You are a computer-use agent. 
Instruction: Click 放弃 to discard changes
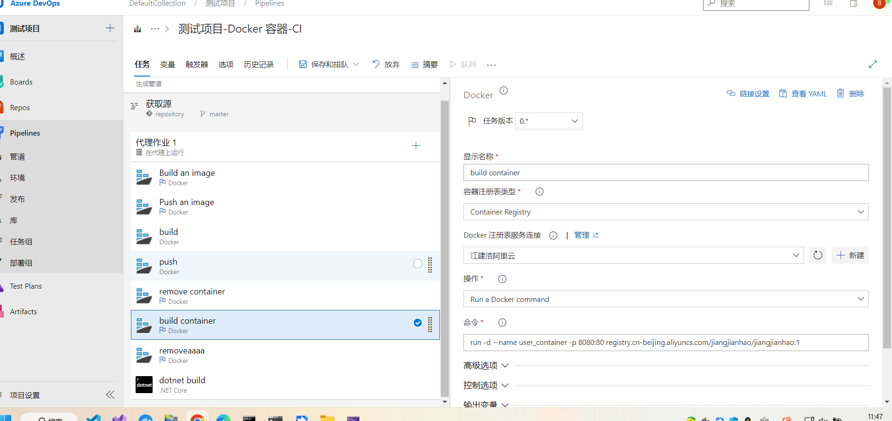pos(386,64)
